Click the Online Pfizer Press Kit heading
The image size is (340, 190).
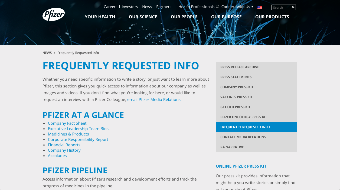pos(241,166)
